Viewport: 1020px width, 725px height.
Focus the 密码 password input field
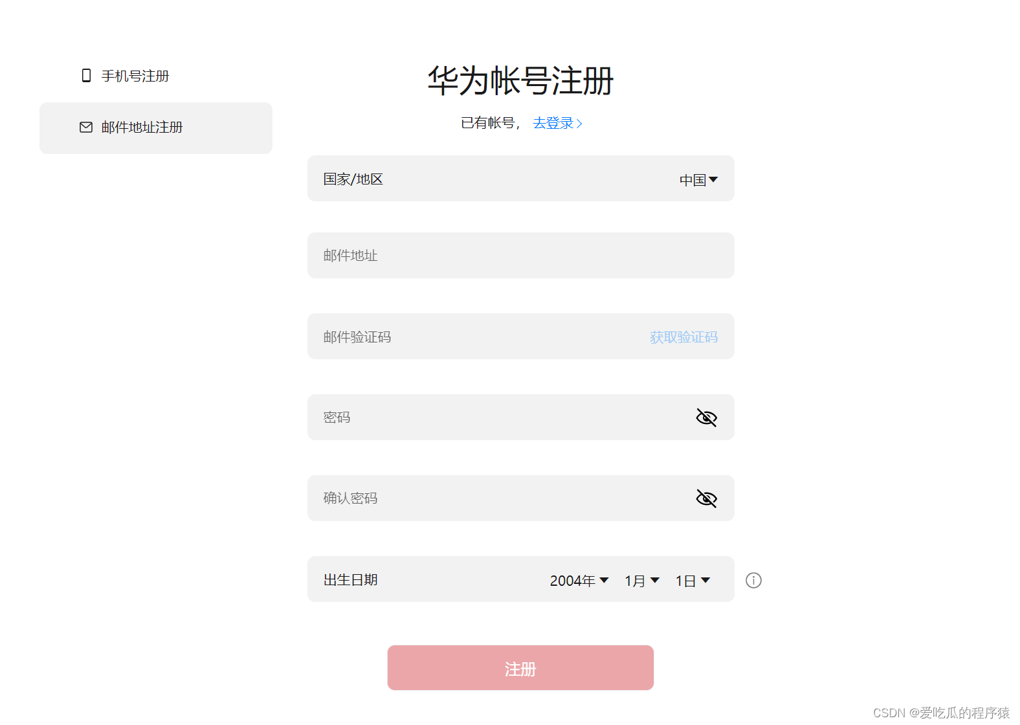tap(521, 418)
